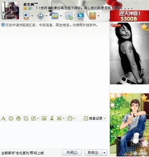Open the magic emoticon hat-face icon
The width and height of the screenshot is (149, 157).
18,118
